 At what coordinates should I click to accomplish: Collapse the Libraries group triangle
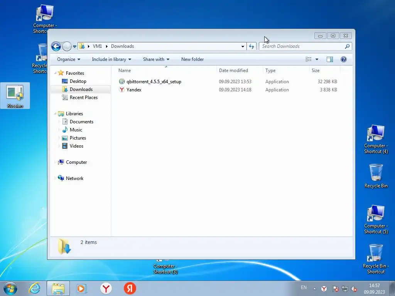55,114
